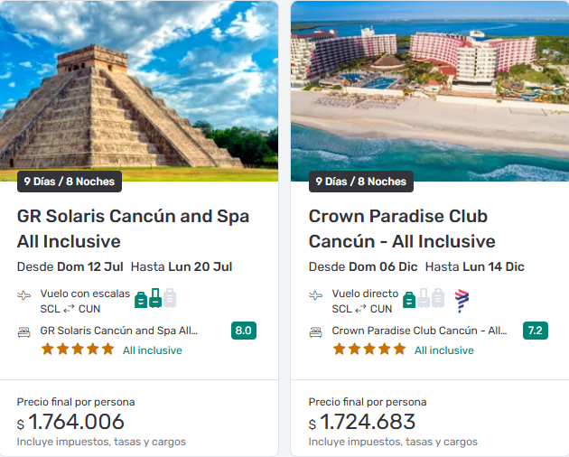Click the 8.0 rating badge
The image size is (569, 457).
[244, 331]
